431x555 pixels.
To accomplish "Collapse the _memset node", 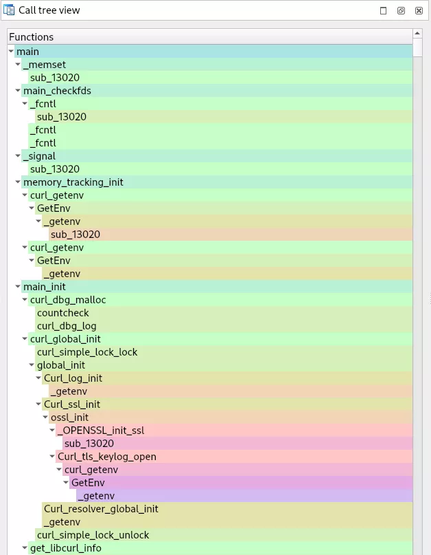I will point(18,65).
